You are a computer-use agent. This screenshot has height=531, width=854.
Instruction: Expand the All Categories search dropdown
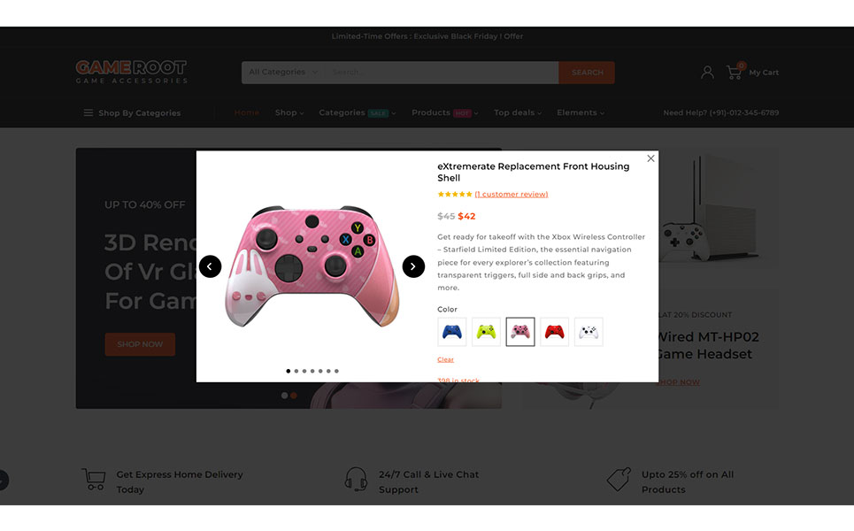click(x=282, y=72)
